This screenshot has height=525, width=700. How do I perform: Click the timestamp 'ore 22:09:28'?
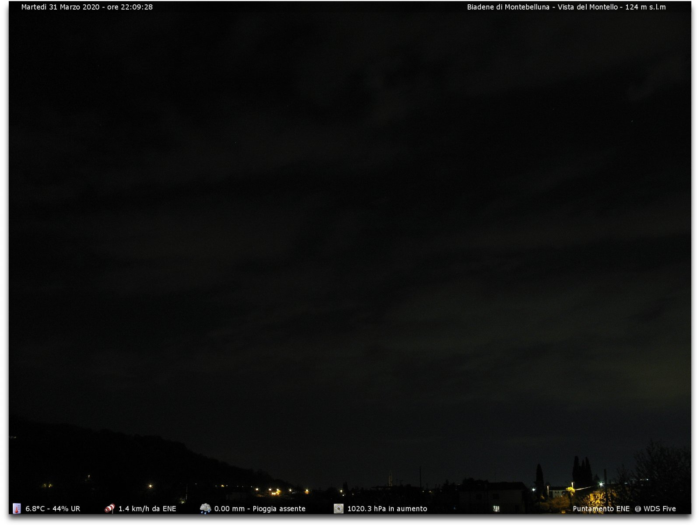coord(130,7)
